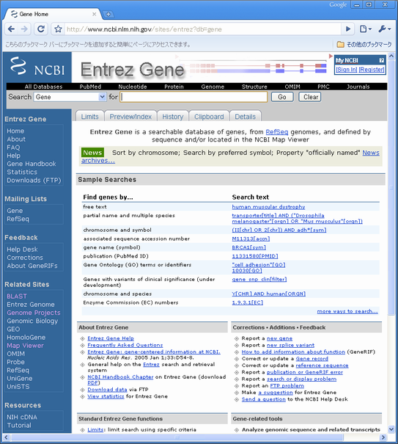
Task: Click the browser back arrow
Action: (x=12, y=29)
